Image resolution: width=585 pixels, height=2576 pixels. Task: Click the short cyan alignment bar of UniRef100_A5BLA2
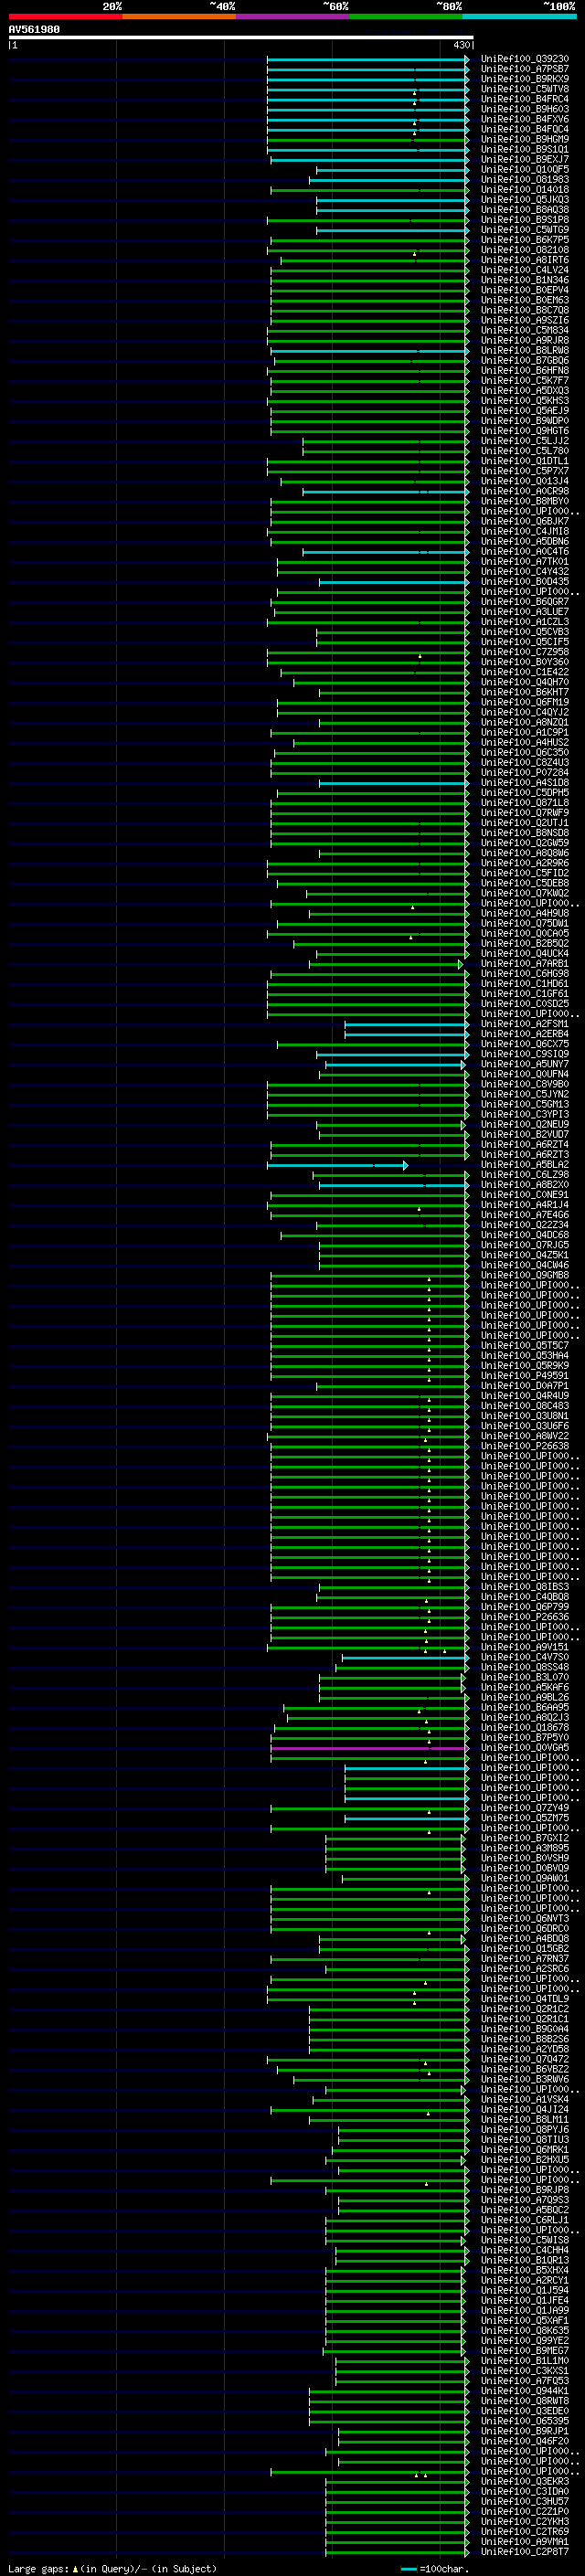click(337, 1165)
